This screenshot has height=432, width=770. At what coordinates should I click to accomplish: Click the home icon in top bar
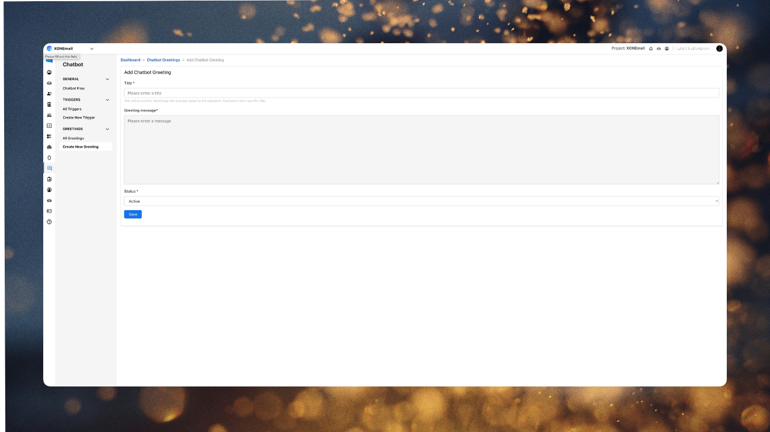tap(651, 48)
